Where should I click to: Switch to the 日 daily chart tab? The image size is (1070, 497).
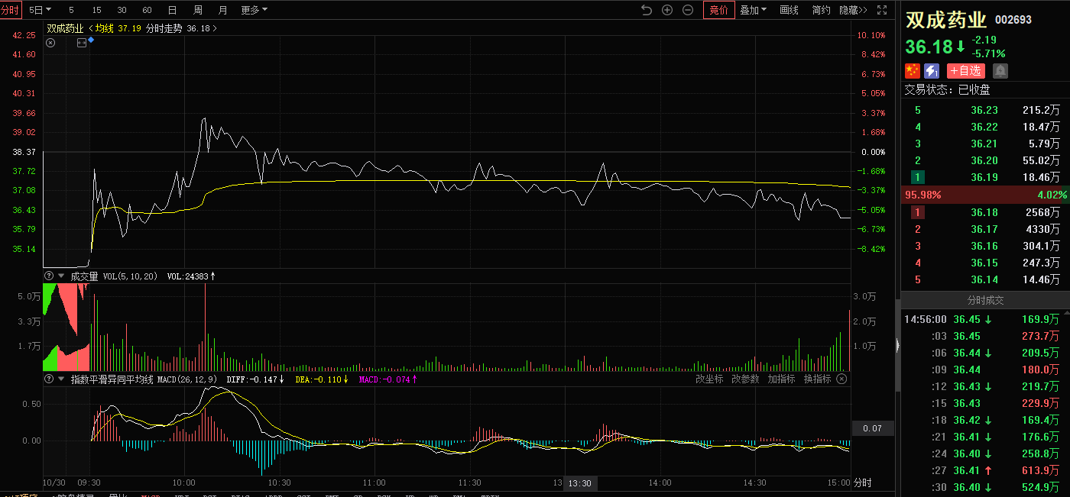click(x=172, y=10)
